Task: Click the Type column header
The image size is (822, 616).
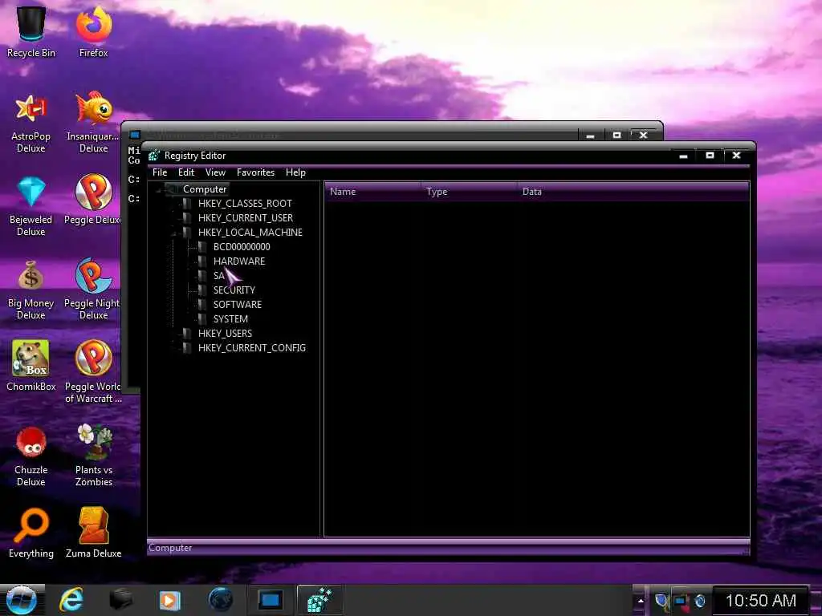Action: click(470, 192)
